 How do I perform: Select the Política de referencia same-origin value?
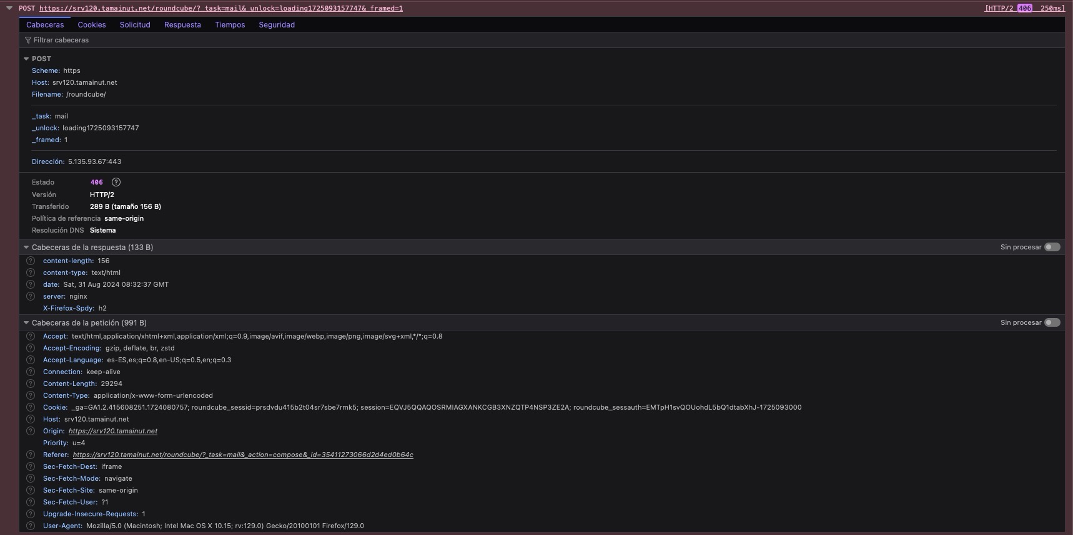click(124, 218)
